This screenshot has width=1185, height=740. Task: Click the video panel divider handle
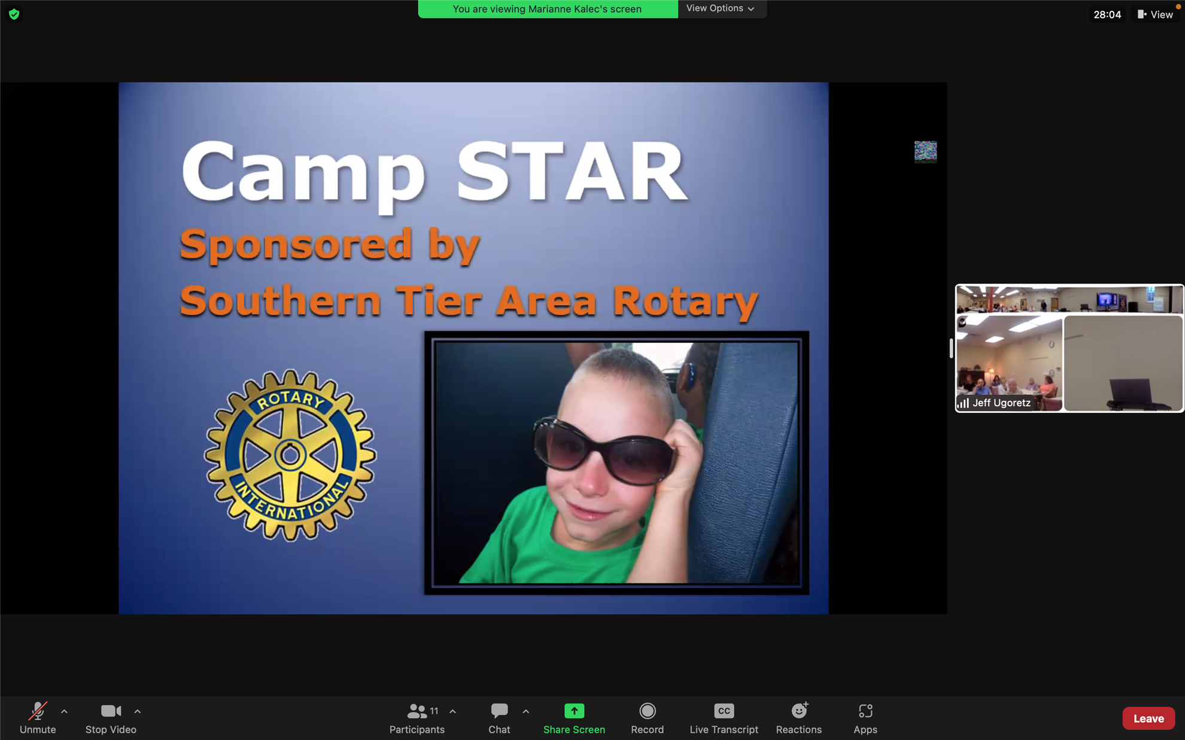click(951, 348)
